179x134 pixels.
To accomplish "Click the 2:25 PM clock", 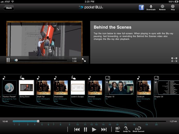I will (89, 2).
